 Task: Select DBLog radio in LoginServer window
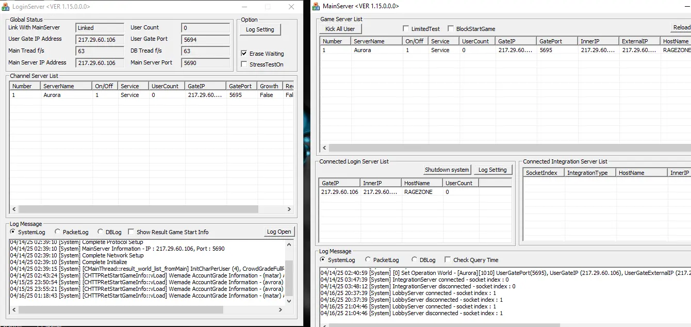pyautogui.click(x=100, y=232)
